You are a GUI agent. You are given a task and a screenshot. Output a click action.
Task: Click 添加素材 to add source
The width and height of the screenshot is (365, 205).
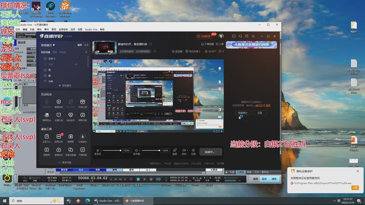point(65,86)
